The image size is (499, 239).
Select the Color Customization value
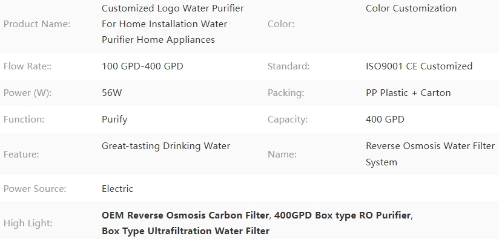[411, 8]
